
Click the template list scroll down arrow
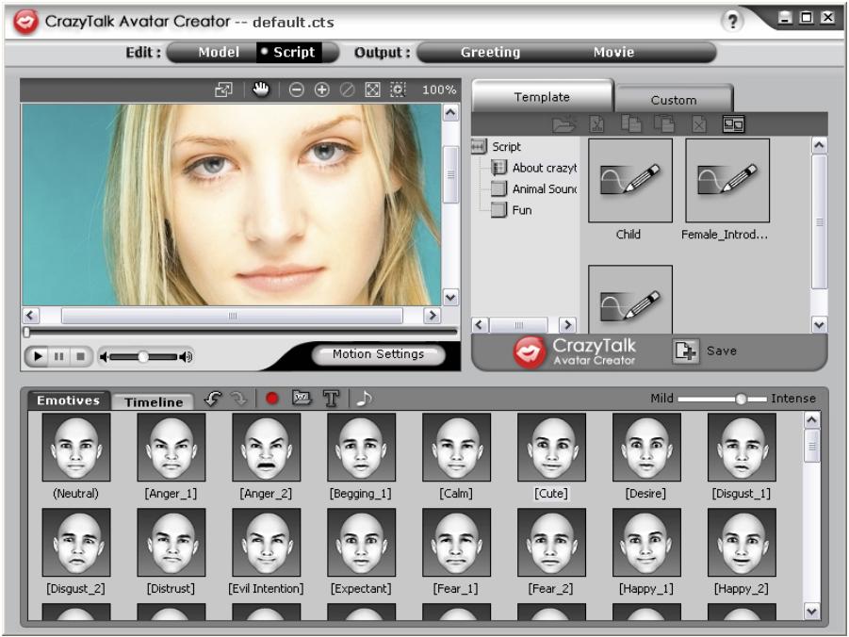(819, 324)
